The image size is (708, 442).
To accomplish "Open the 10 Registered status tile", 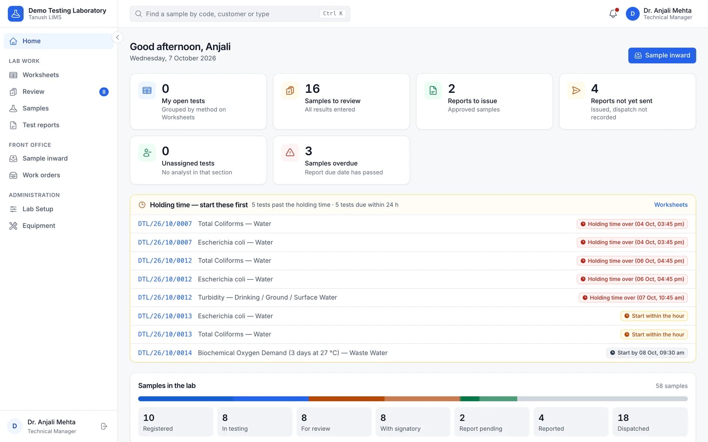I will tap(176, 422).
